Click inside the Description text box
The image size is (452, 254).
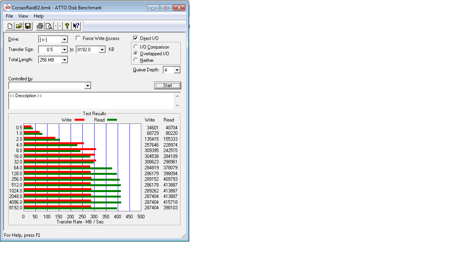92,101
